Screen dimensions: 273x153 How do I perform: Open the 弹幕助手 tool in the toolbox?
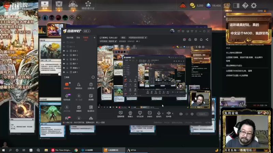[x=67, y=86]
